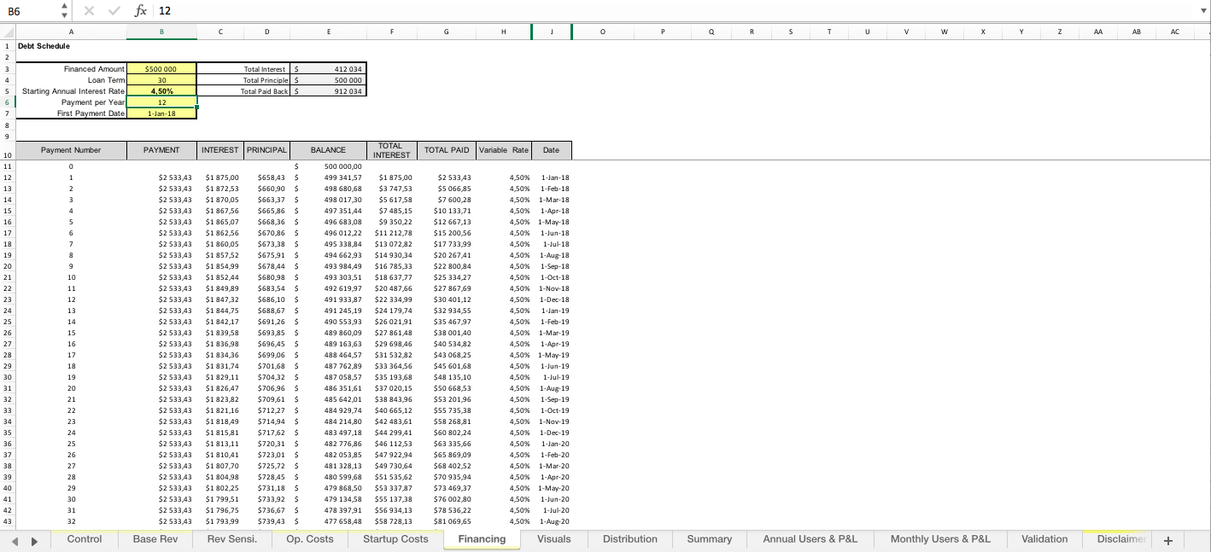Switch to the Validation sheet tab
The height and width of the screenshot is (552, 1211).
coord(1044,539)
